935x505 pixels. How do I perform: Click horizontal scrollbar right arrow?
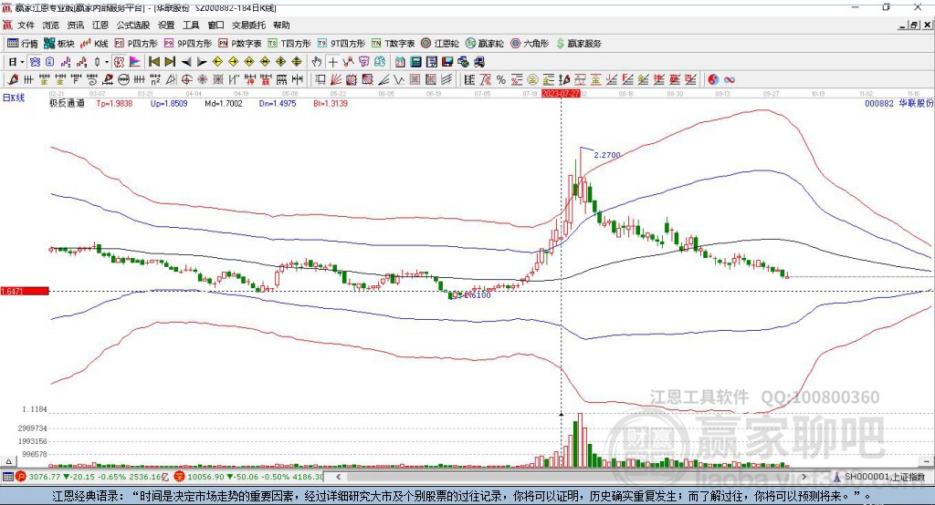coord(804,477)
